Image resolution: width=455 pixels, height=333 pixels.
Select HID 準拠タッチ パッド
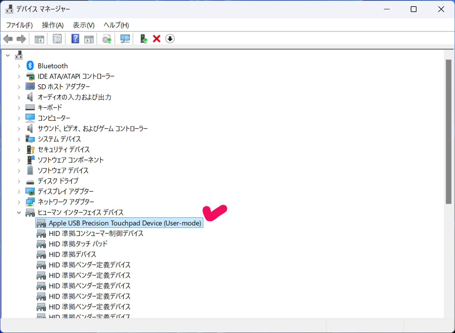[x=78, y=244]
